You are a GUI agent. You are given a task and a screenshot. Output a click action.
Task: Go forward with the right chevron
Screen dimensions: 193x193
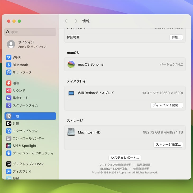point(76,21)
